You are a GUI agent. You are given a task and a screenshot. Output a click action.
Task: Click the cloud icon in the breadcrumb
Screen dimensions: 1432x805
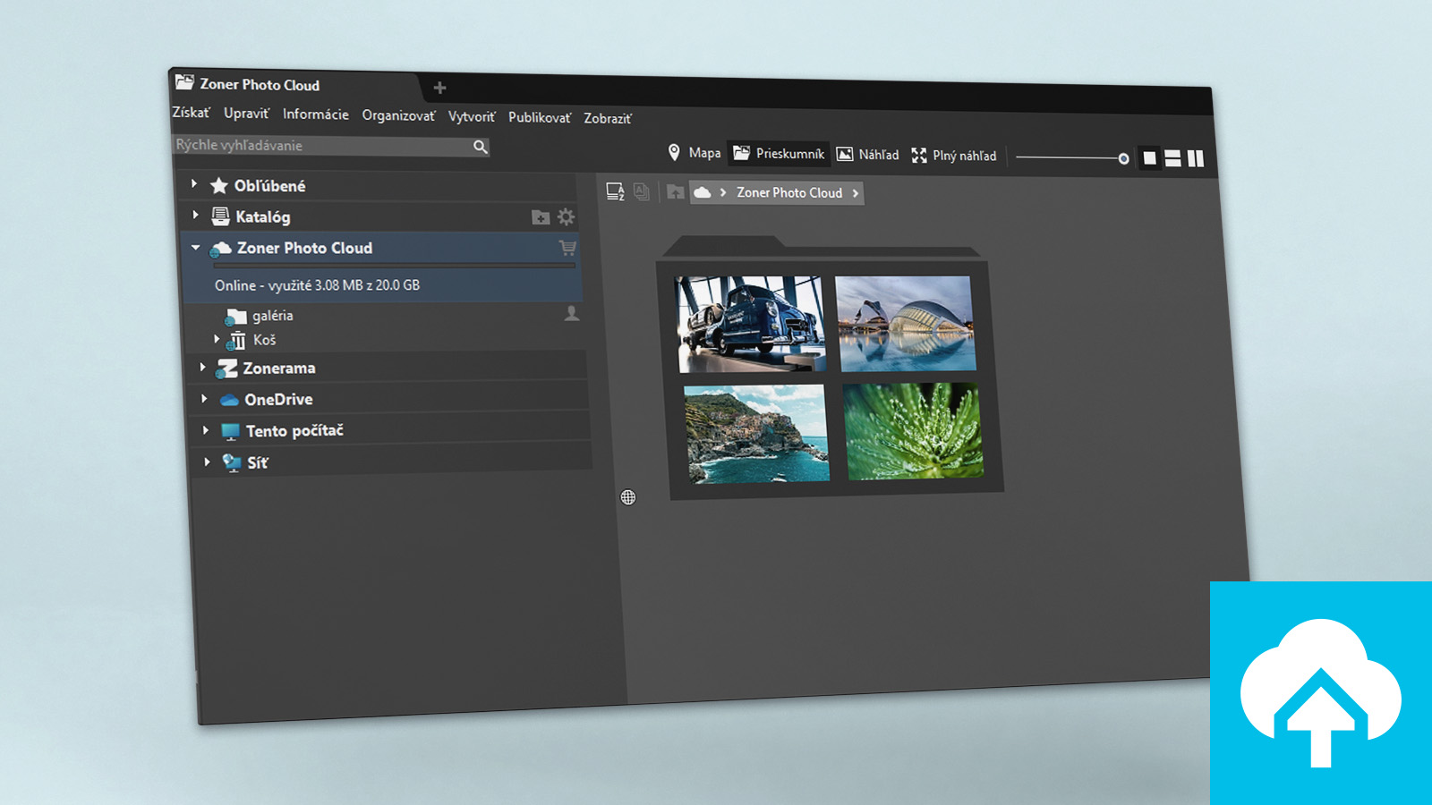[x=703, y=192]
